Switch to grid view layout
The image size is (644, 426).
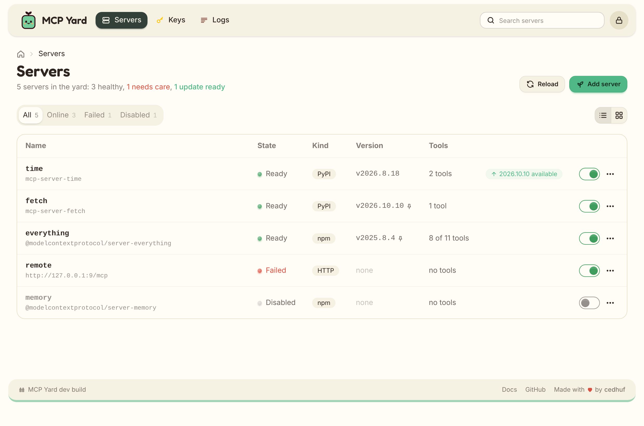click(x=619, y=115)
